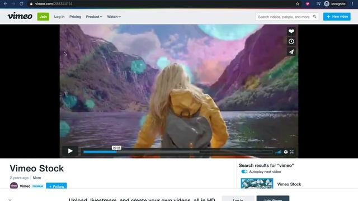
Task: Open the Vimeo uploader profile name
Action: click(x=25, y=186)
